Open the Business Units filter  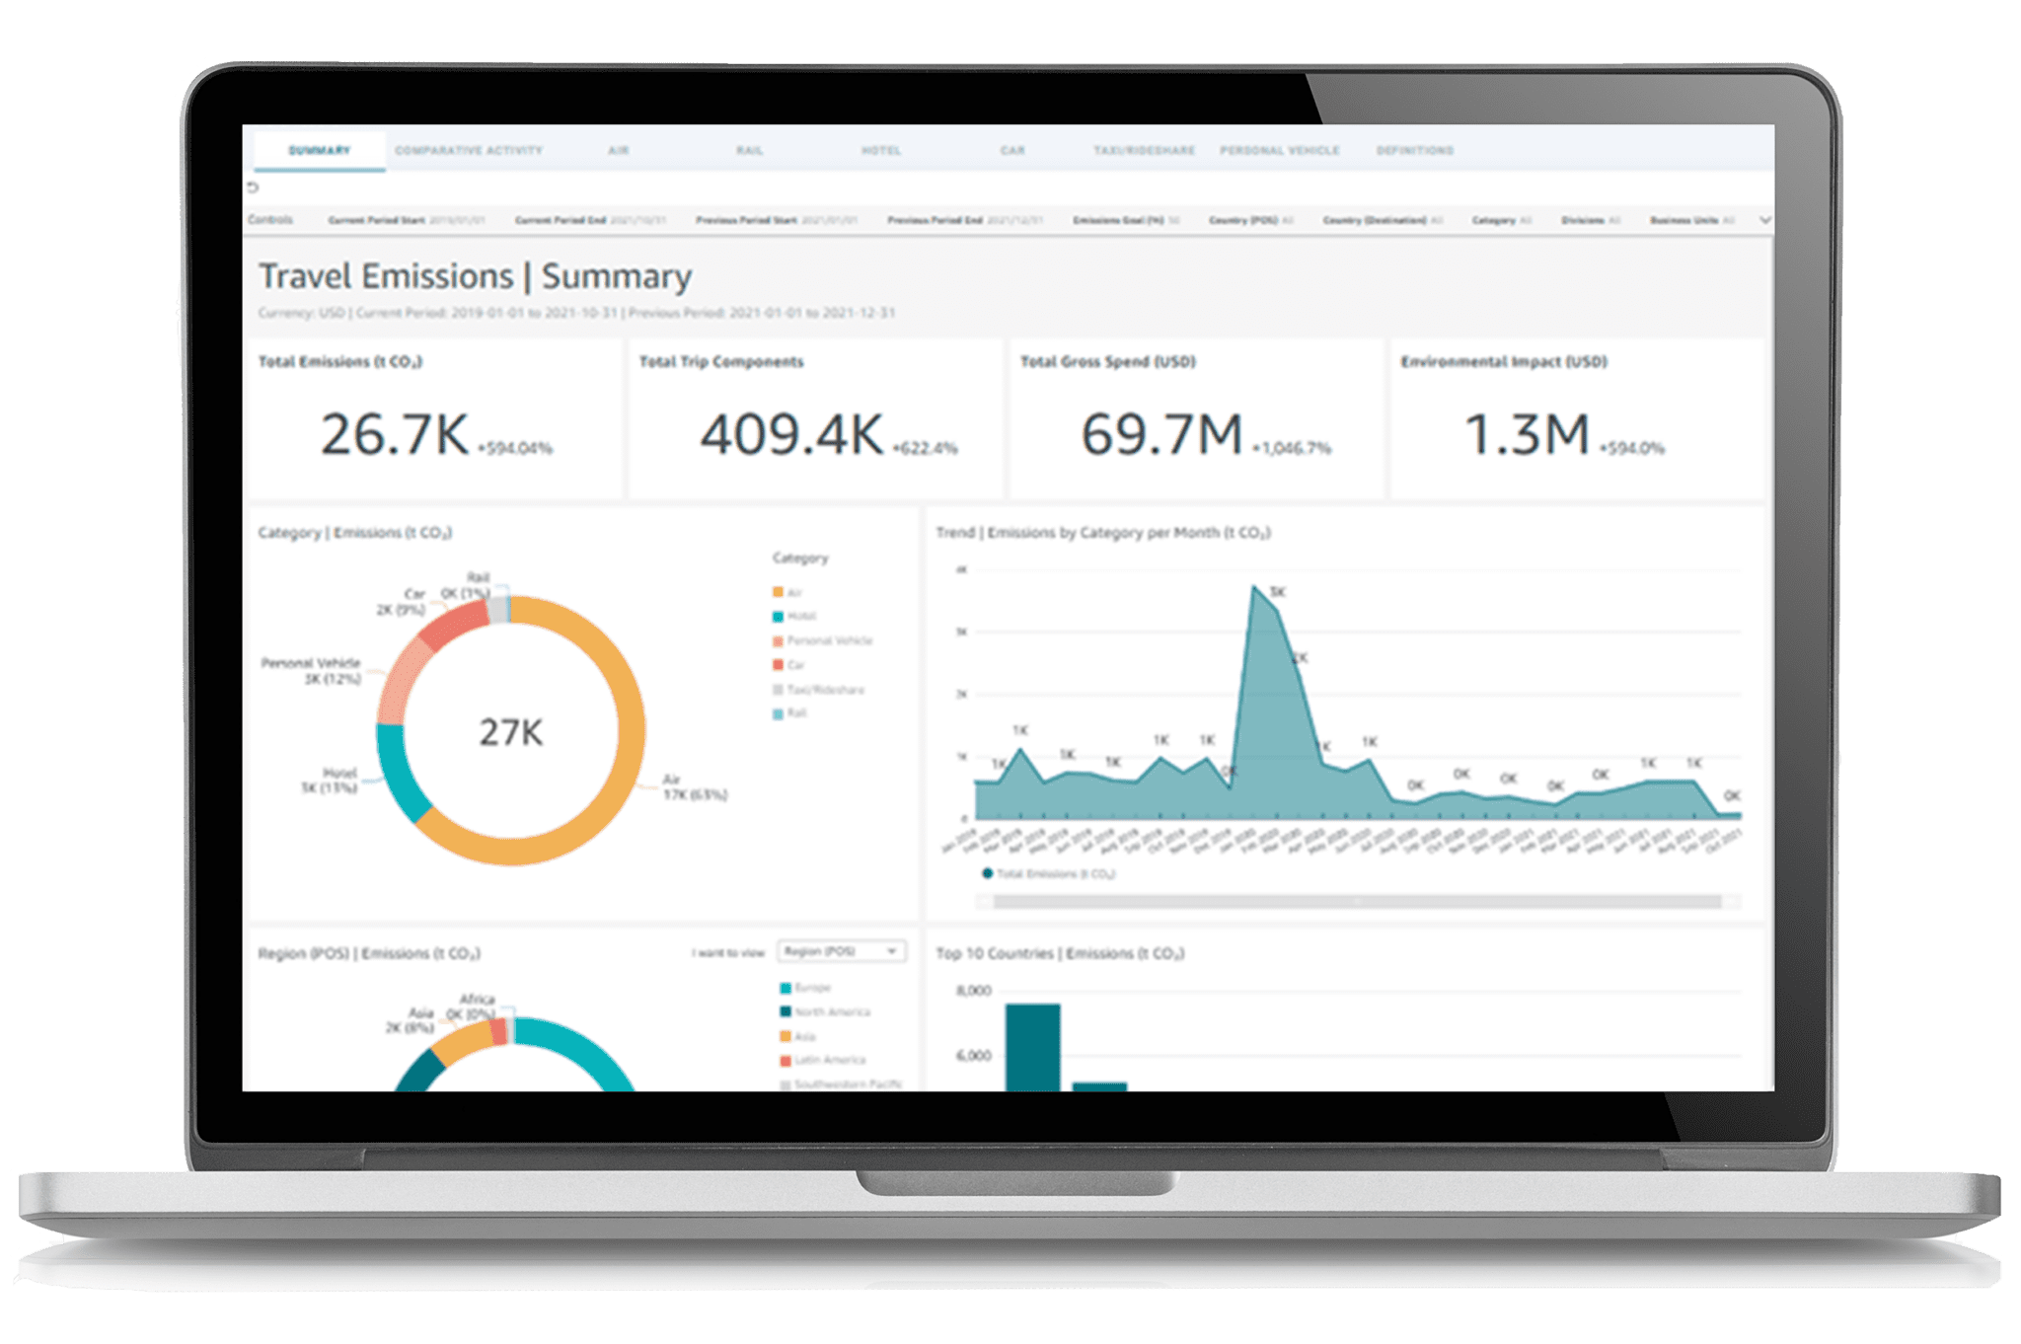[1691, 220]
